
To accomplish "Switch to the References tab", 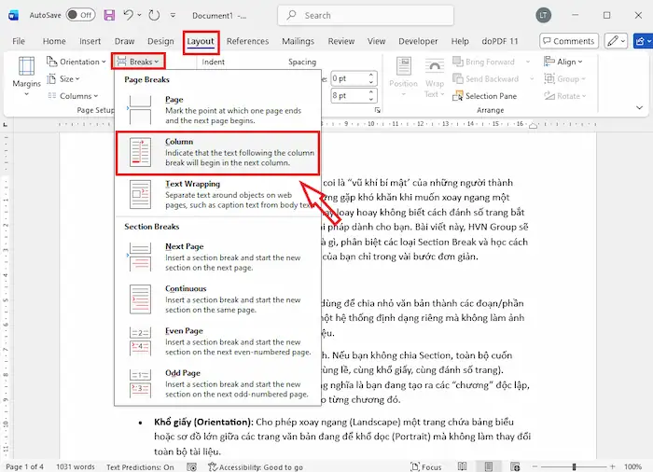I will tap(247, 41).
